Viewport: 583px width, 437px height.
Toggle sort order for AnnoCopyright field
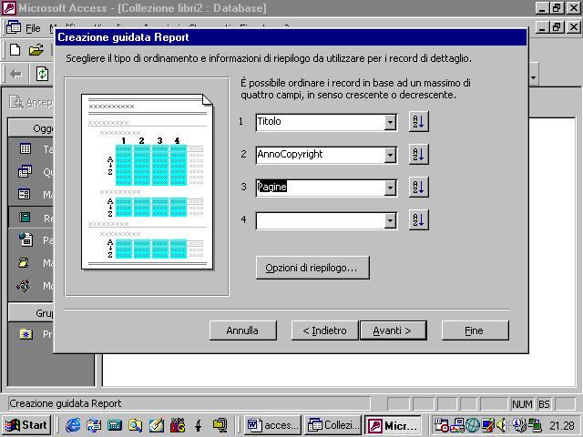[419, 154]
